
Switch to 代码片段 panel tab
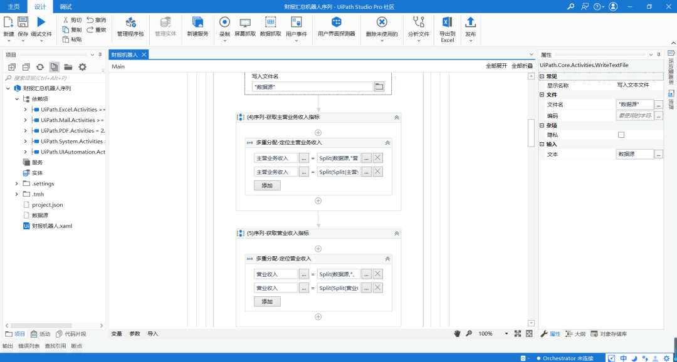pyautogui.click(x=71, y=334)
